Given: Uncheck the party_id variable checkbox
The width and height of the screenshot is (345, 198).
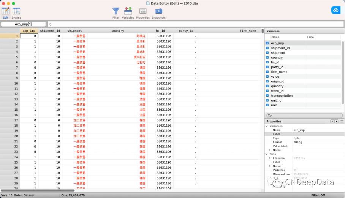Looking at the screenshot, I should click(267, 67).
